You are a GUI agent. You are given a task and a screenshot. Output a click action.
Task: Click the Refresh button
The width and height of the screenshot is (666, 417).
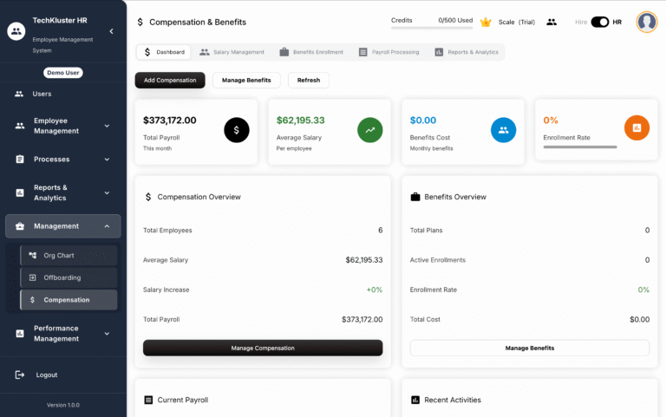(x=308, y=81)
